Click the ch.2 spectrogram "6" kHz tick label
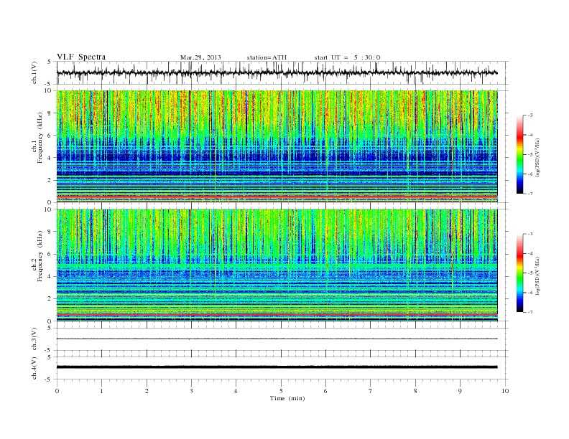This screenshot has width=569, height=439. click(50, 254)
